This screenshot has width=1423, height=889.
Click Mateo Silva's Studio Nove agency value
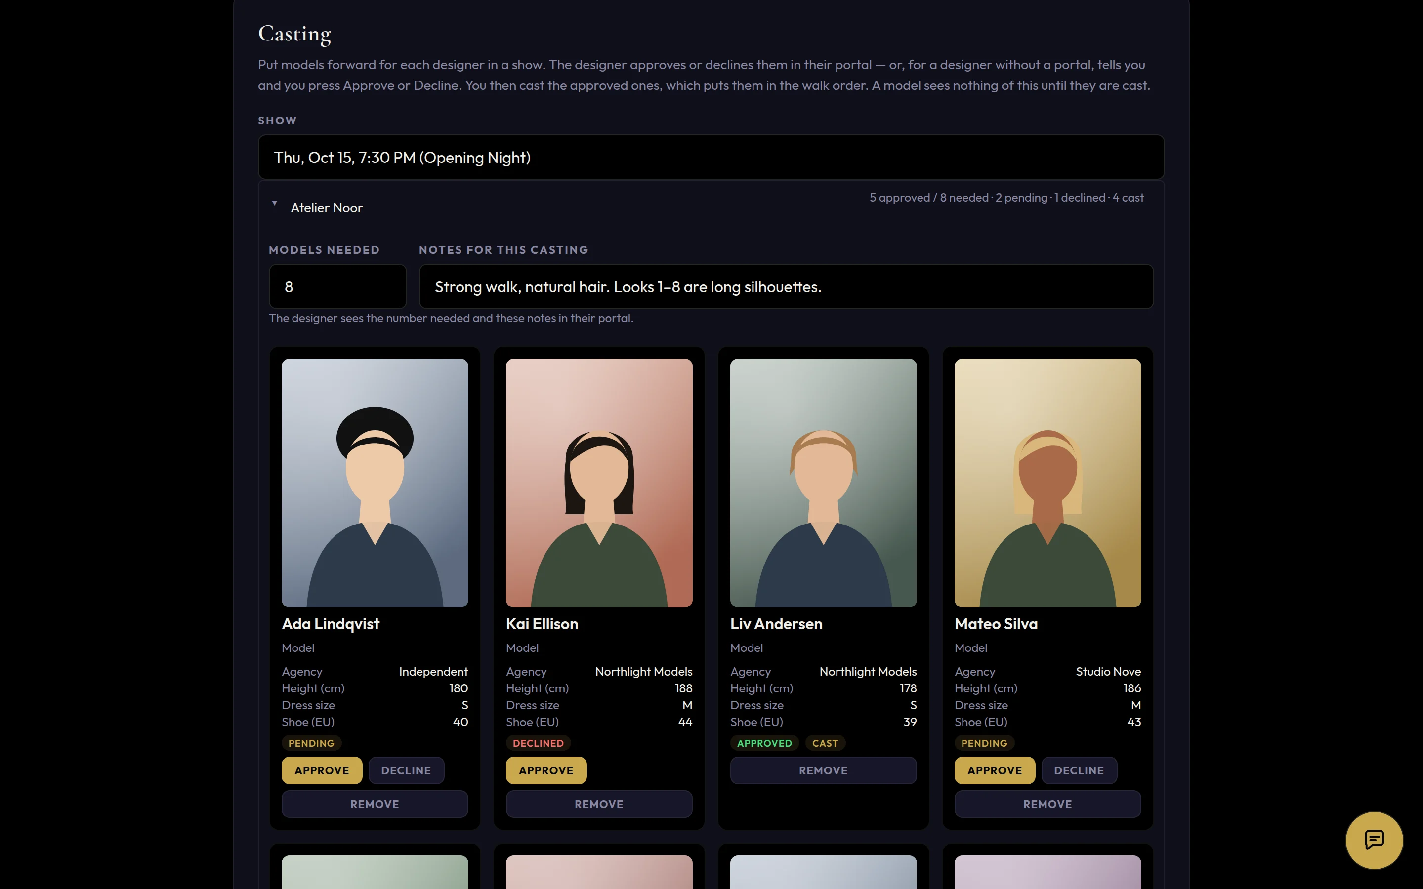pyautogui.click(x=1108, y=672)
